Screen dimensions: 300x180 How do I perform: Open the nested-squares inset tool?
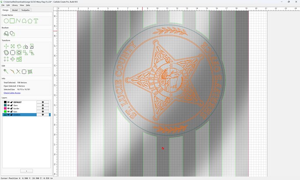tap(19, 53)
